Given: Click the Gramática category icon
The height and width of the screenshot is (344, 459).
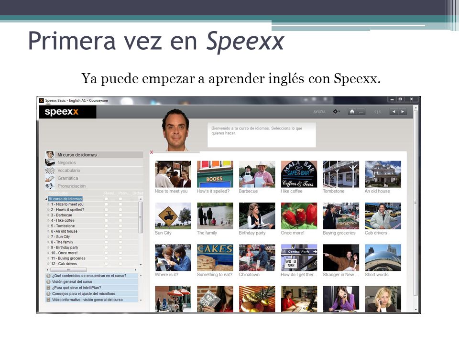Looking at the screenshot, I should 50,178.
